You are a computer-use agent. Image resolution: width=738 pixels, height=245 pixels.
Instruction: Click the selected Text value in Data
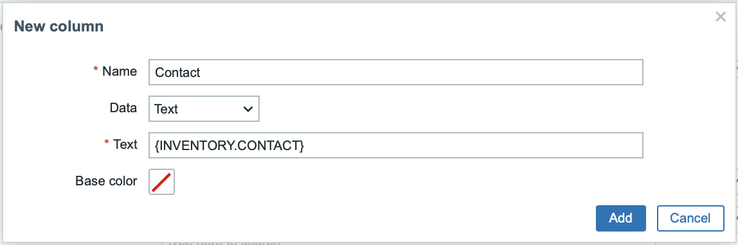pyautogui.click(x=166, y=110)
